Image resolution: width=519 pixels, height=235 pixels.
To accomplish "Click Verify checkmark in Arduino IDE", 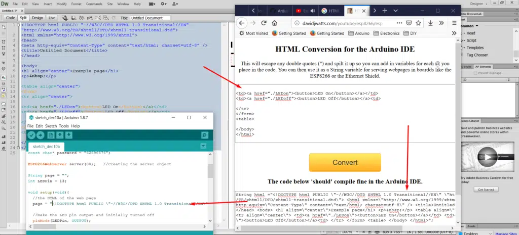I will [31, 135].
